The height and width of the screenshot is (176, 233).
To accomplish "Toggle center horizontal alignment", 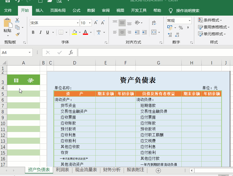I will click(122, 32).
